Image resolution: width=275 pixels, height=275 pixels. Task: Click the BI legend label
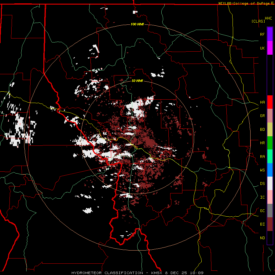coord(262,224)
